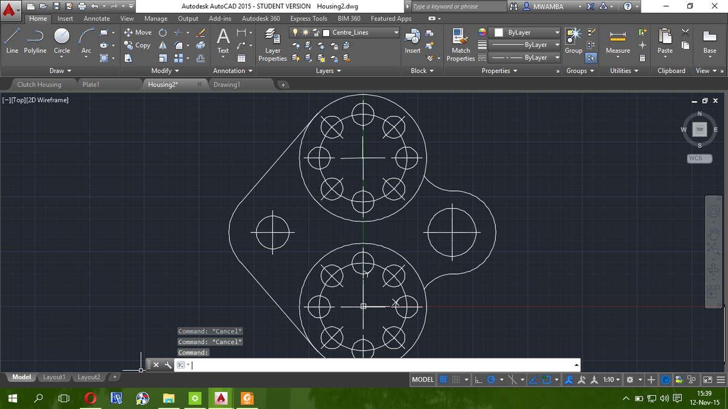Open the Layer Properties manager

[x=272, y=41]
